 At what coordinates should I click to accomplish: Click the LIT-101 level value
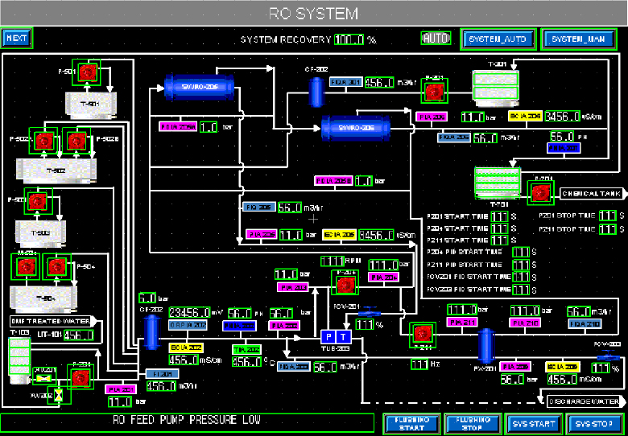pyautogui.click(x=79, y=335)
